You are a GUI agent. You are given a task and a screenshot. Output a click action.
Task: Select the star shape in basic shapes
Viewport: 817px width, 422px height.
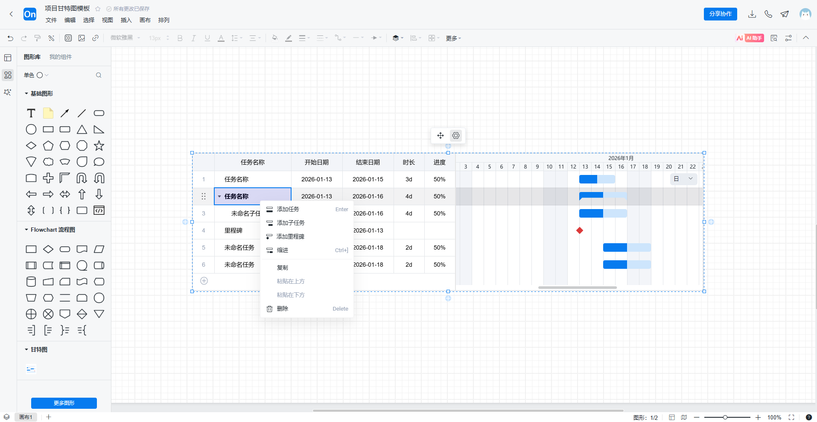[99, 146]
